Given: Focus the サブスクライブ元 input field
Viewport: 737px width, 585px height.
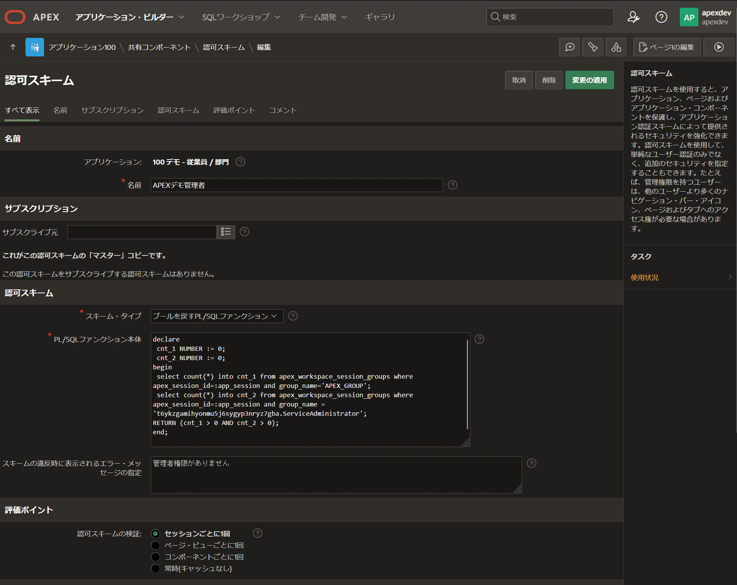Looking at the screenshot, I should point(142,232).
